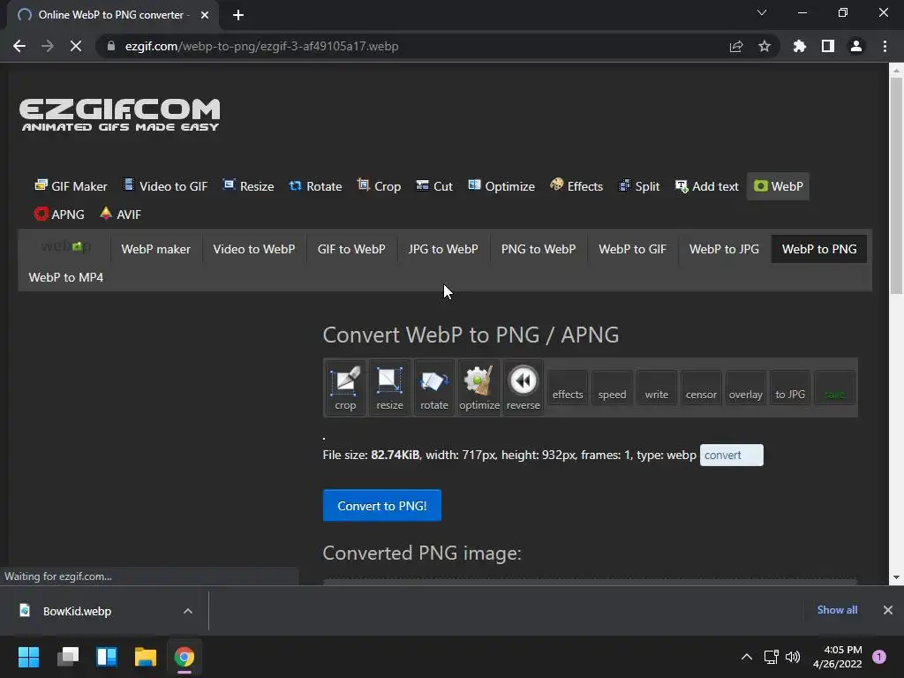Open the tab search chevron
The width and height of the screenshot is (904, 678).
point(762,12)
